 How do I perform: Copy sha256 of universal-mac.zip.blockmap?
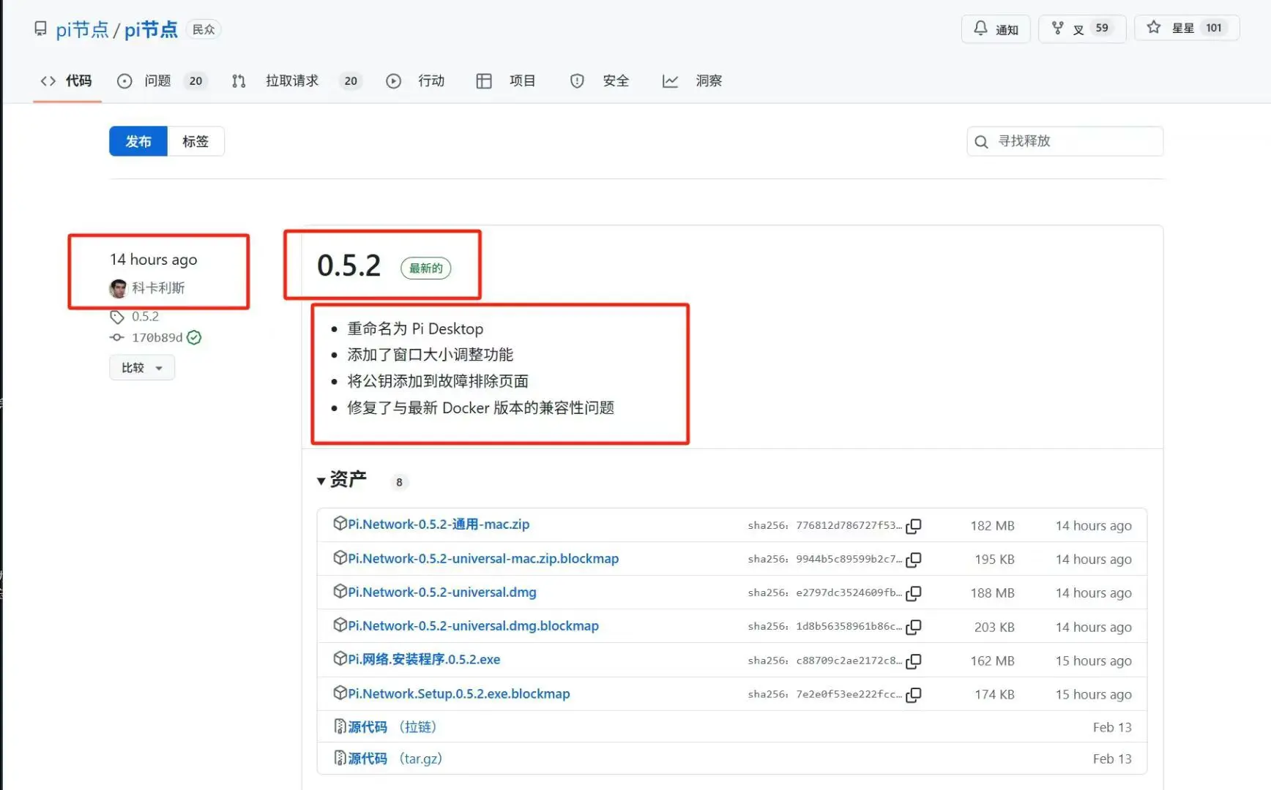pyautogui.click(x=914, y=560)
